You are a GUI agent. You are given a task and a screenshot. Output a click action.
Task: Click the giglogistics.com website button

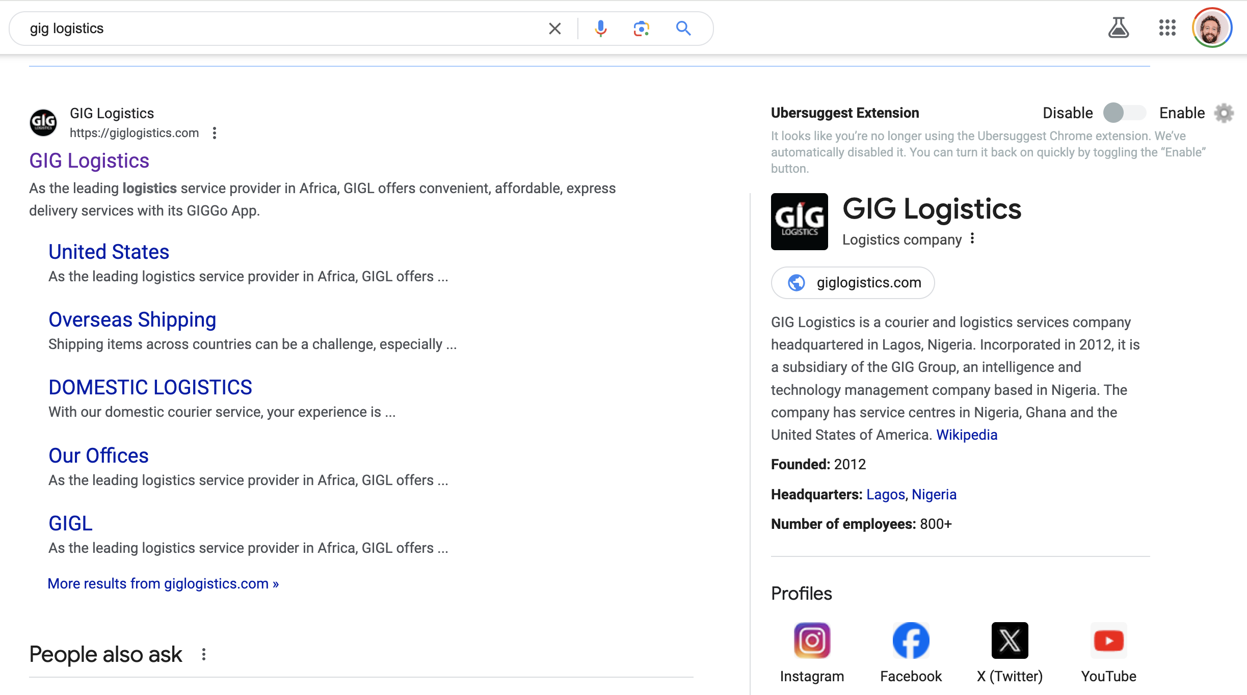pos(853,283)
